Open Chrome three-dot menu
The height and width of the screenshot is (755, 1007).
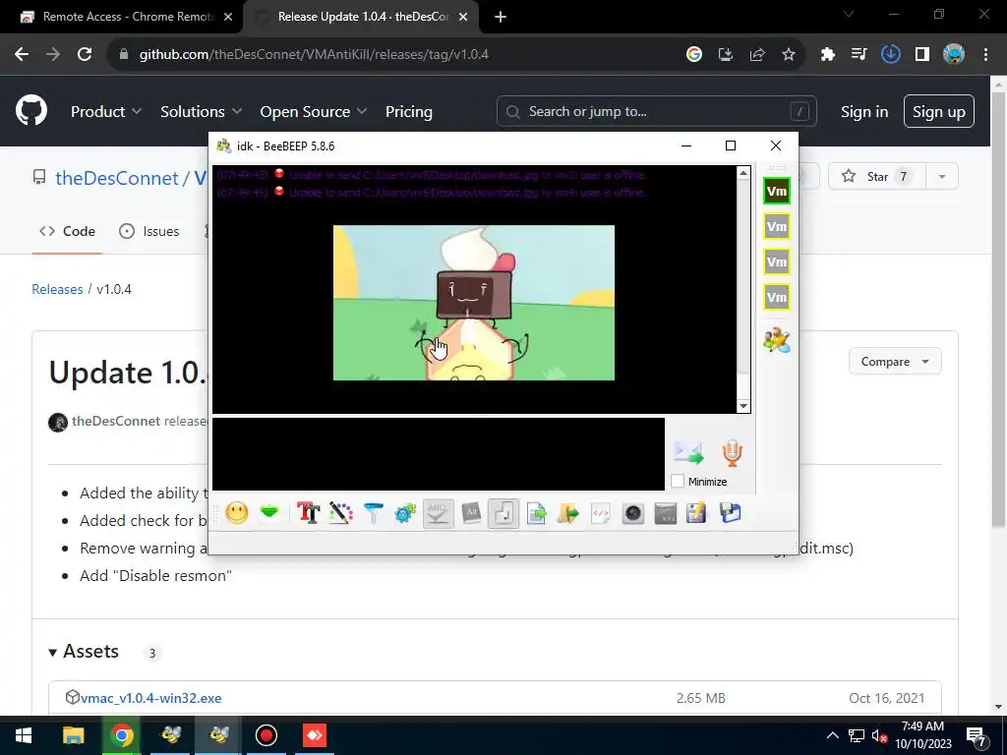985,55
